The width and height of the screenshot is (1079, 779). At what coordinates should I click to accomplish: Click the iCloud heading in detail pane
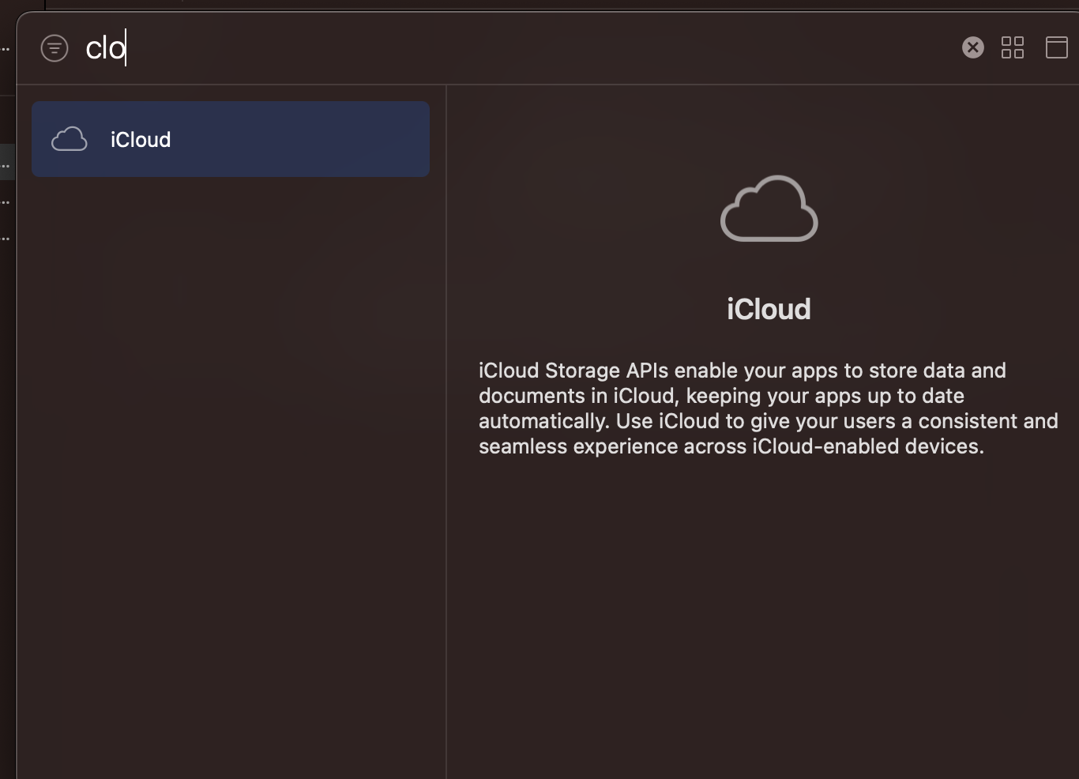click(769, 309)
